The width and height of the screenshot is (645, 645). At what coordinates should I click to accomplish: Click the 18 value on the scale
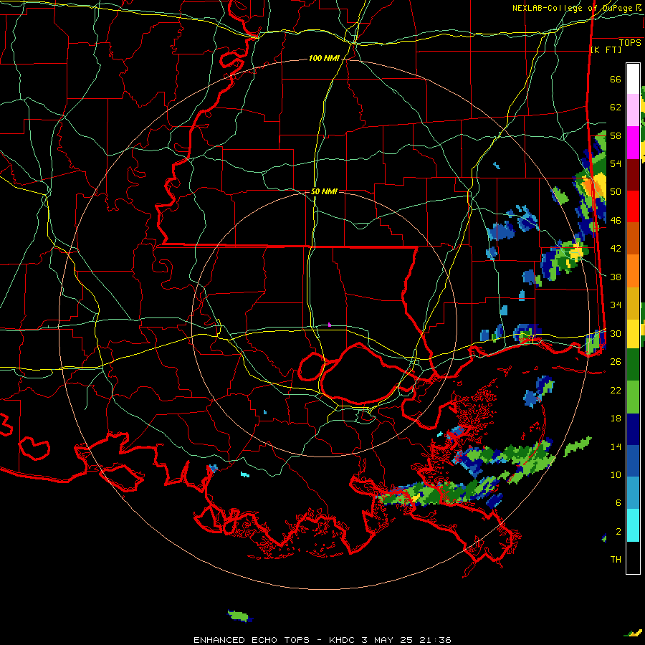pos(616,419)
